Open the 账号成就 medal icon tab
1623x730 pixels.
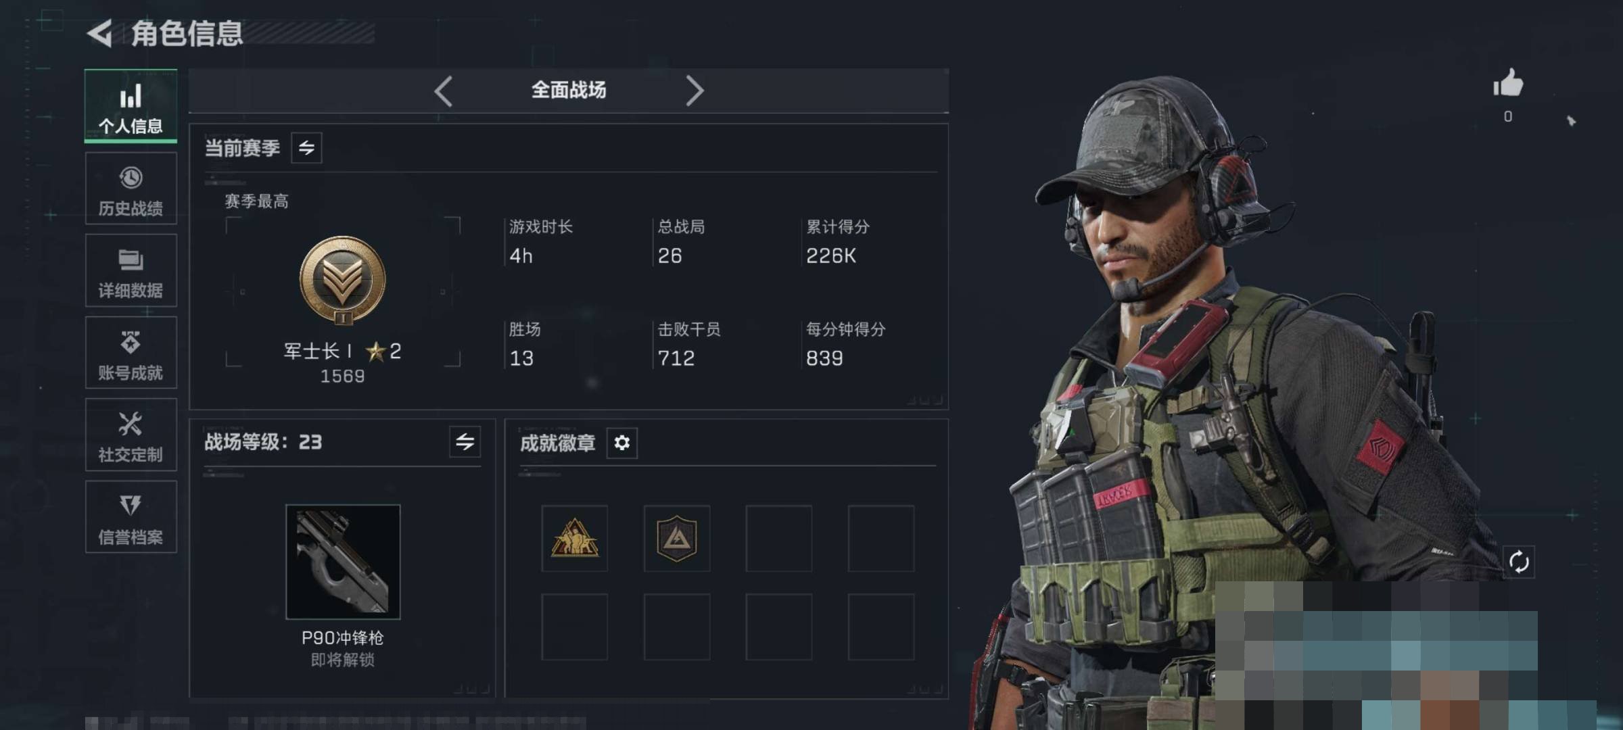tap(131, 352)
